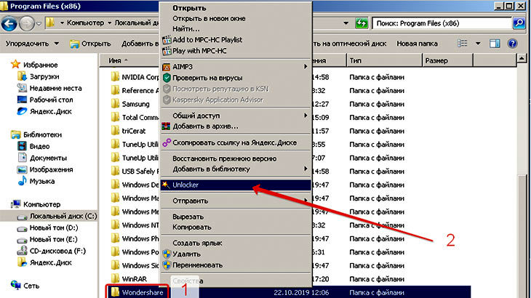This screenshot has height=298, width=531.
Task: Open Рабочий стол in favorites
Action: (x=45, y=100)
